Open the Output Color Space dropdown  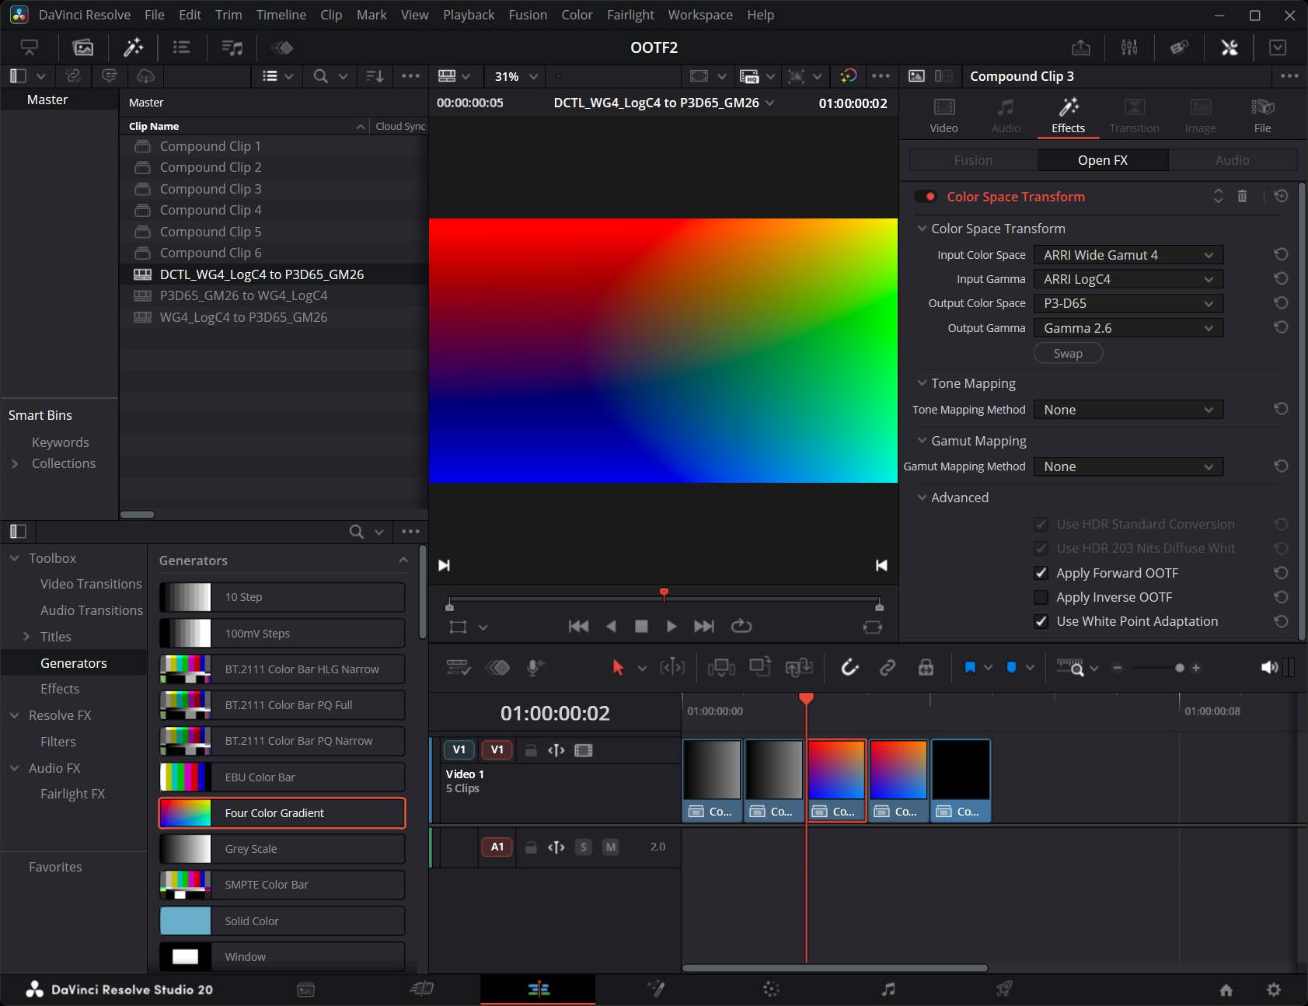point(1128,303)
